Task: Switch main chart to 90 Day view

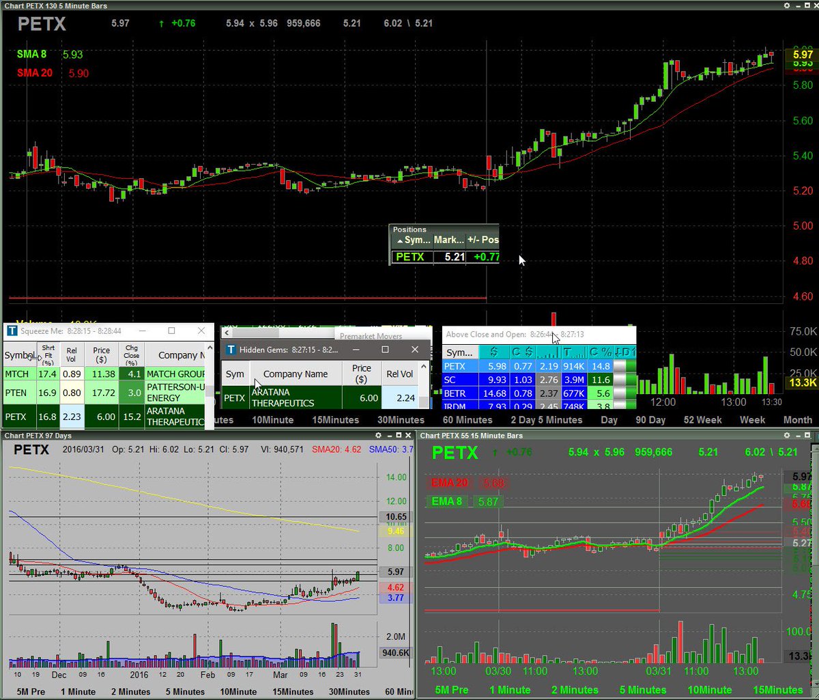Action: [x=650, y=420]
